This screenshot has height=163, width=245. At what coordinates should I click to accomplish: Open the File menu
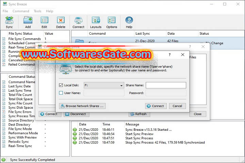coord(5,11)
